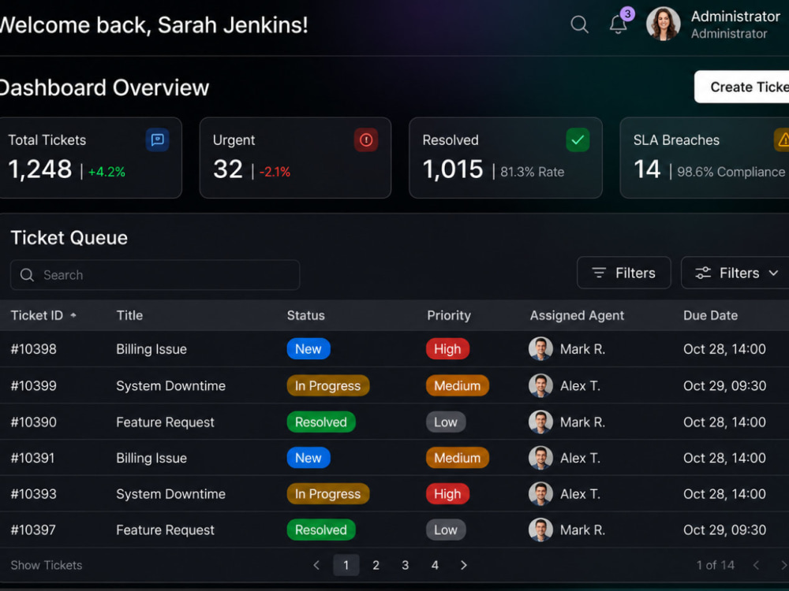
Task: Select System Downtime title on #10399
Action: tap(171, 385)
